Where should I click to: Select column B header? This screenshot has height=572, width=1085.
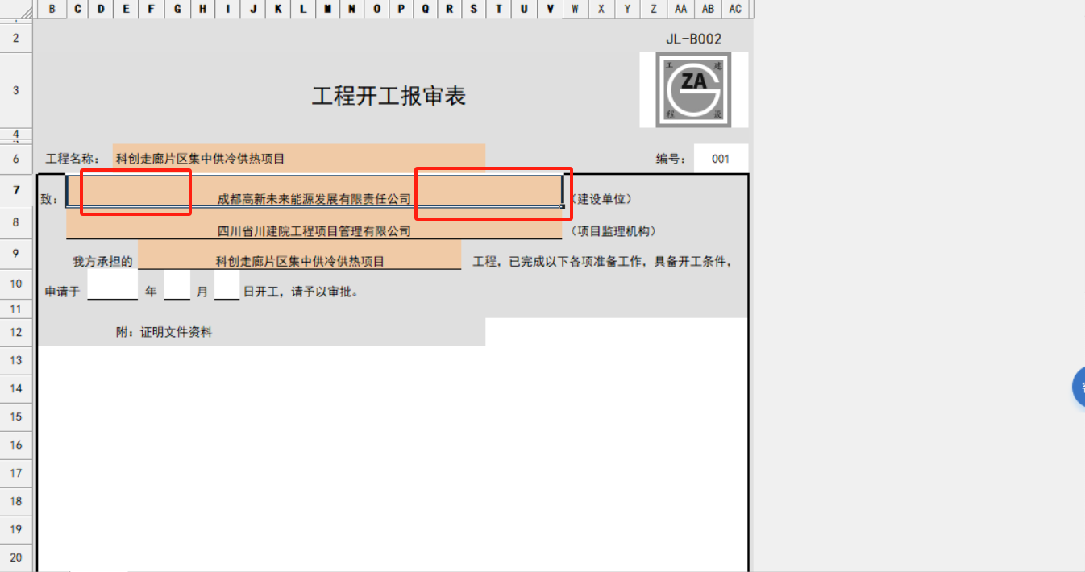tap(52, 9)
